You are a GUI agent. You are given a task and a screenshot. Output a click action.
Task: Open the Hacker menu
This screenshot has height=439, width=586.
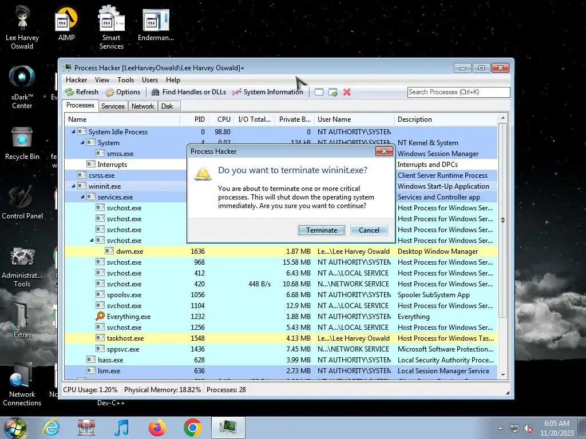click(76, 80)
